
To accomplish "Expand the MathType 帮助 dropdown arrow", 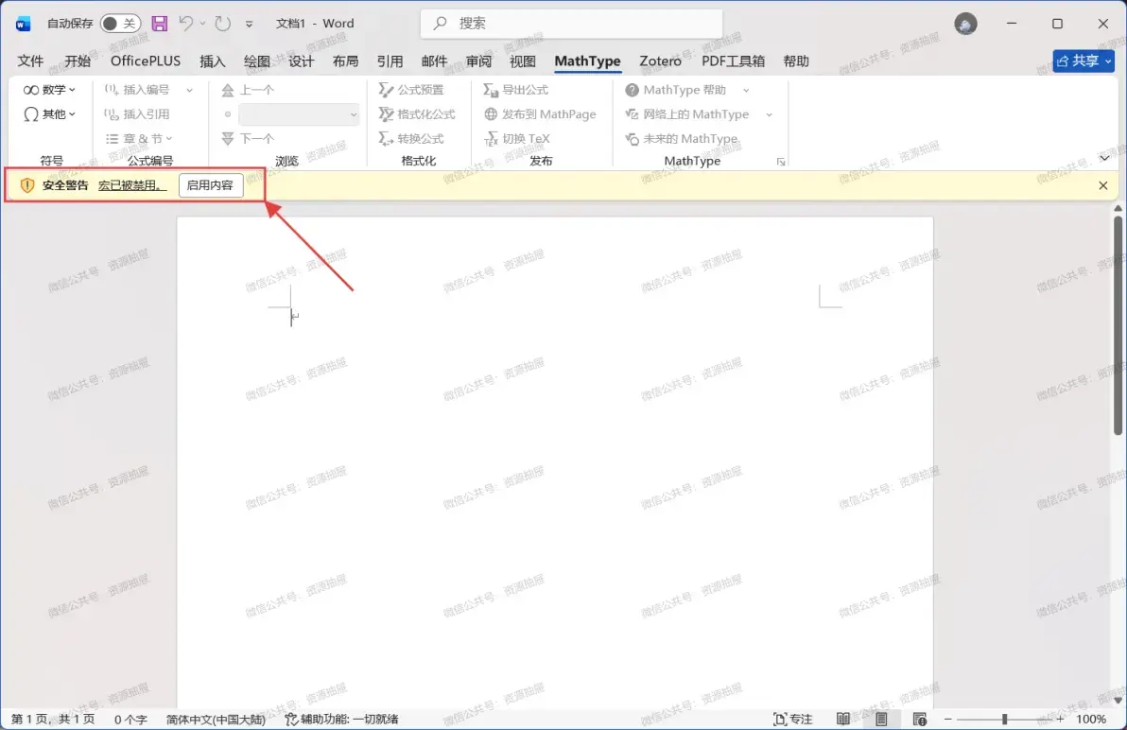I will coord(746,90).
